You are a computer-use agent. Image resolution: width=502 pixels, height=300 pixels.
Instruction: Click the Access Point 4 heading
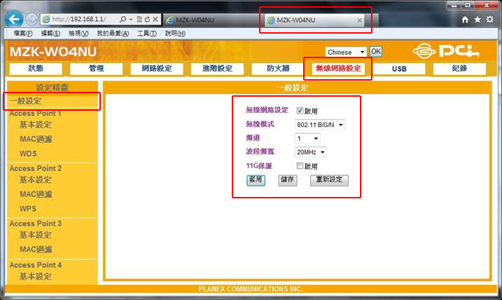coord(36,265)
